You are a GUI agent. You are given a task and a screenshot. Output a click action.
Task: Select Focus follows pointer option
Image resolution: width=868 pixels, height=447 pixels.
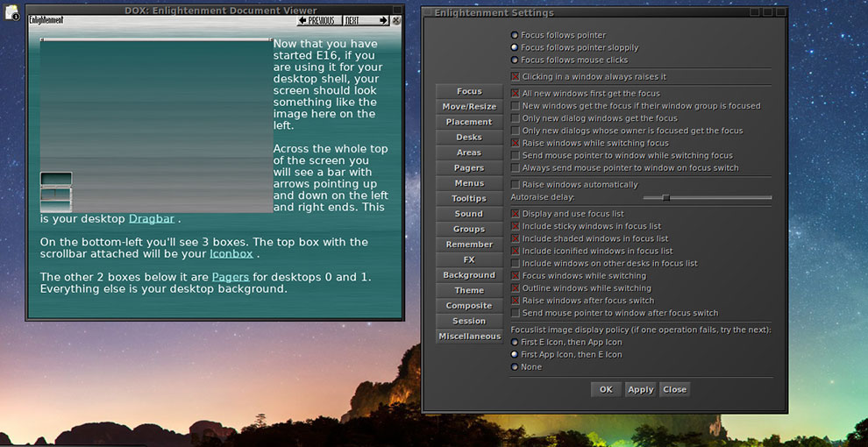(559, 35)
